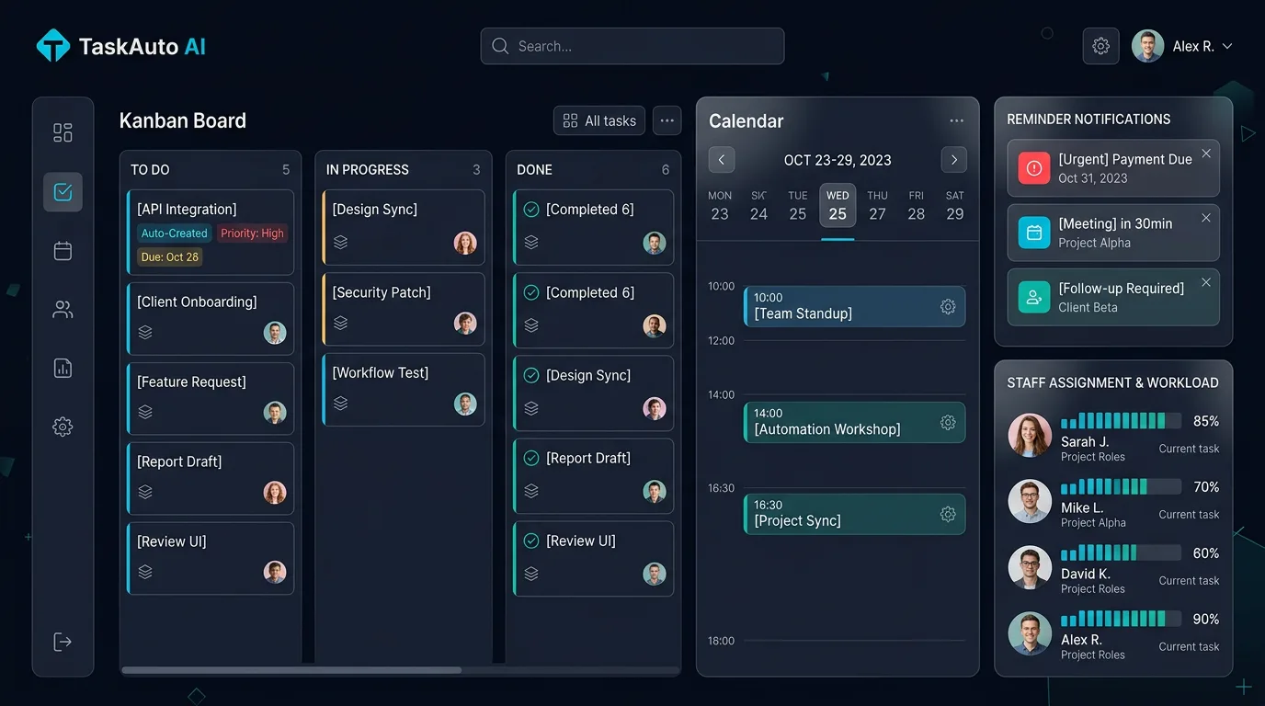Expand the Alex R. profile dropdown
1265x706 pixels.
(1226, 46)
